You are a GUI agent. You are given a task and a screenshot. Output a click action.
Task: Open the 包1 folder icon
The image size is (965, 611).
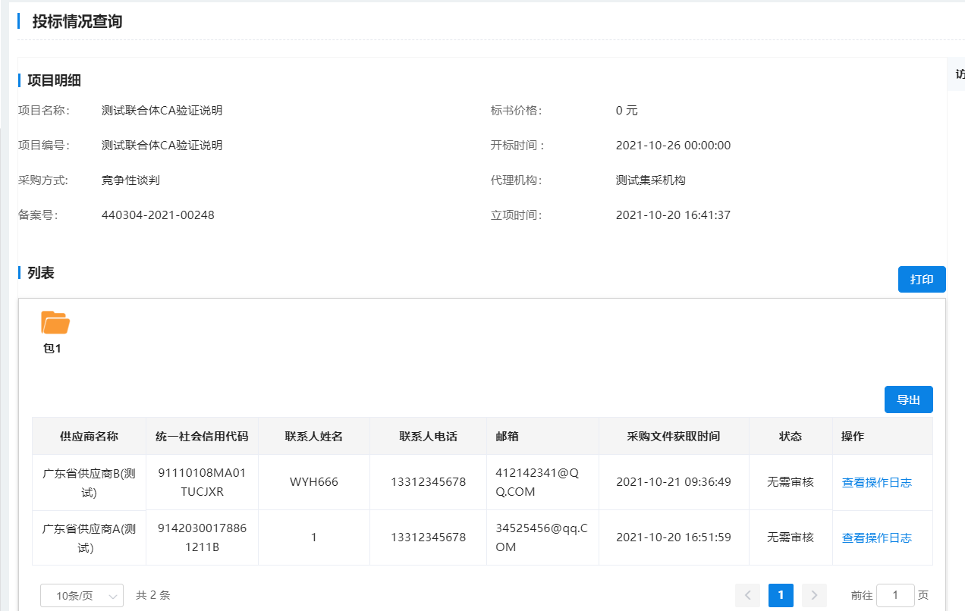click(55, 324)
